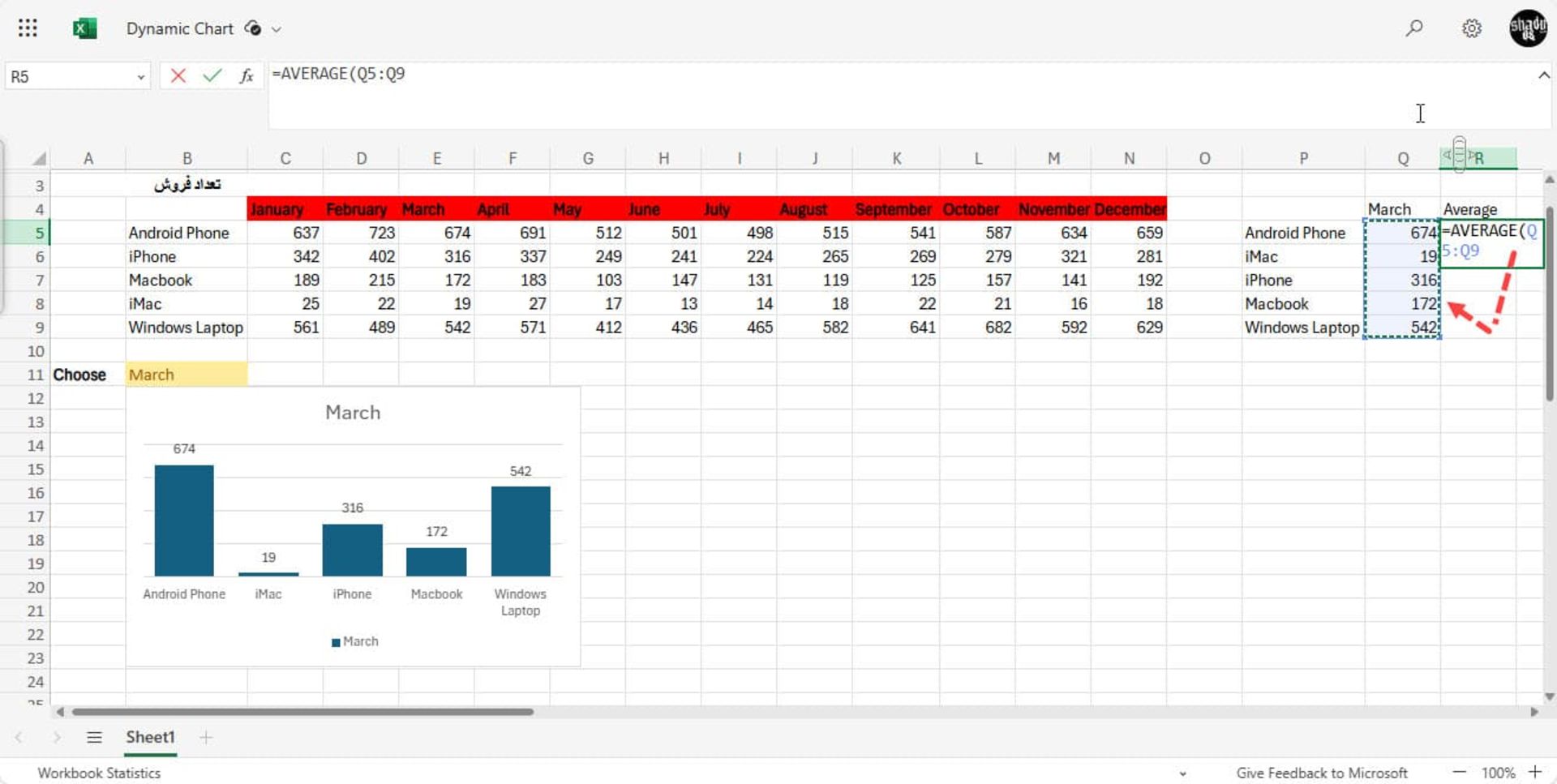This screenshot has height=784, width=1557.
Task: Click the March header cell in column Q
Action: coord(1402,209)
